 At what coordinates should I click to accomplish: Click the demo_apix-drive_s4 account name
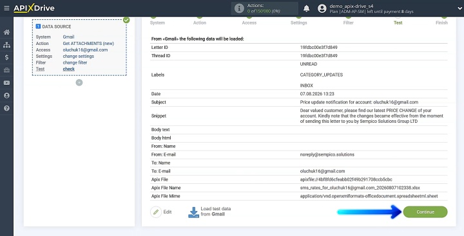[351, 6]
